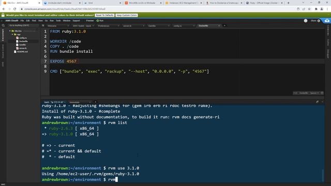Viewport: 331px width, 186px height.
Task: Switch to the Gemfile editor tab
Action: (158, 26)
